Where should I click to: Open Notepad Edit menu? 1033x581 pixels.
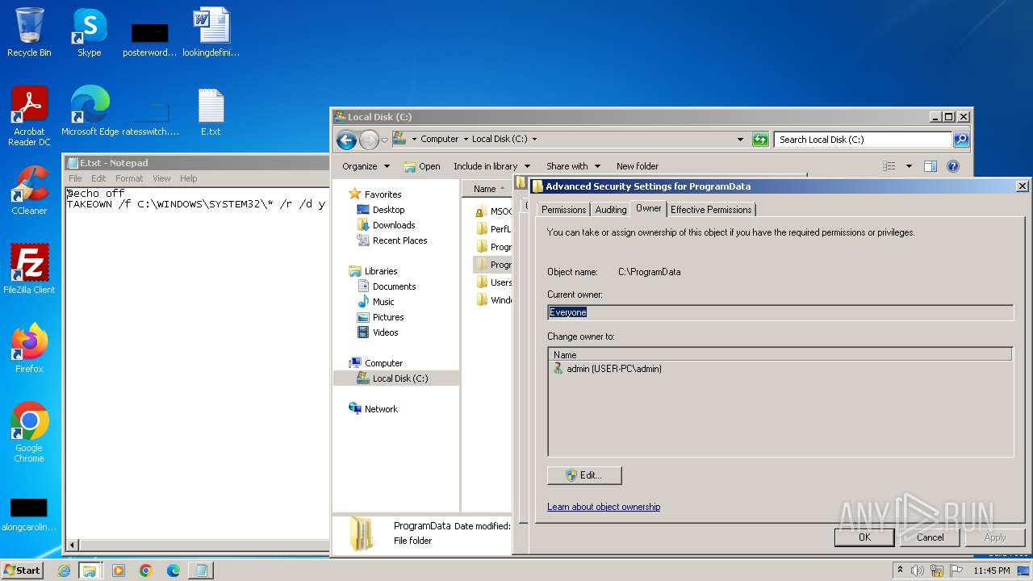click(98, 178)
